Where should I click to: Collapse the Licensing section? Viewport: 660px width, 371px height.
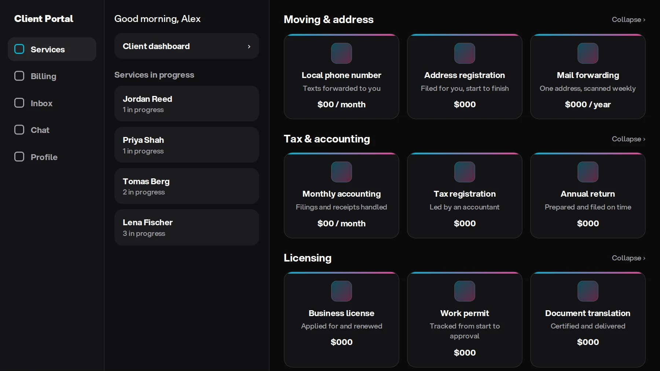click(x=628, y=258)
